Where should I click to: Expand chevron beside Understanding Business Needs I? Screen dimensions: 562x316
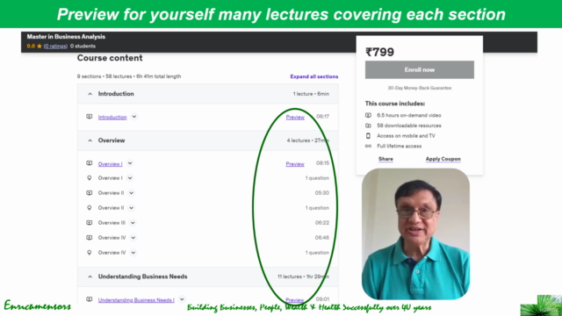coord(182,299)
